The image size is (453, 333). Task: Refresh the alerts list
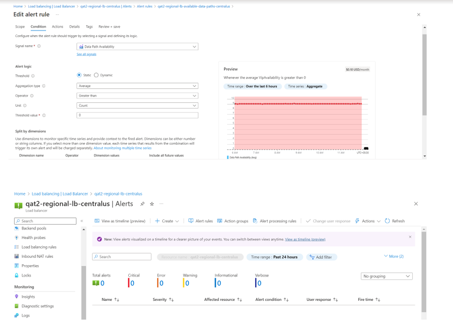[394, 221]
